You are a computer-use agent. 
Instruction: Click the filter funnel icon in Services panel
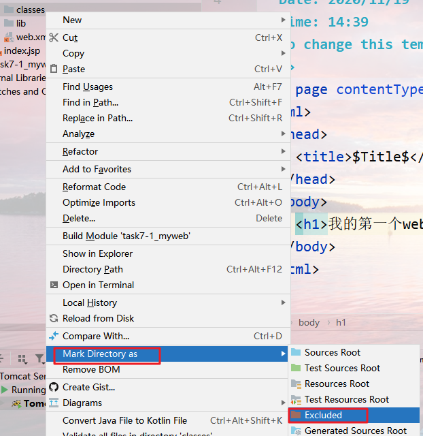[39, 359]
